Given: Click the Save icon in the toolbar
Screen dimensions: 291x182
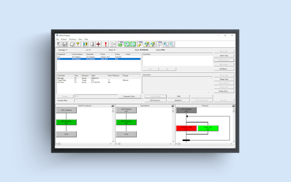Looking at the screenshot, I should (65, 44).
